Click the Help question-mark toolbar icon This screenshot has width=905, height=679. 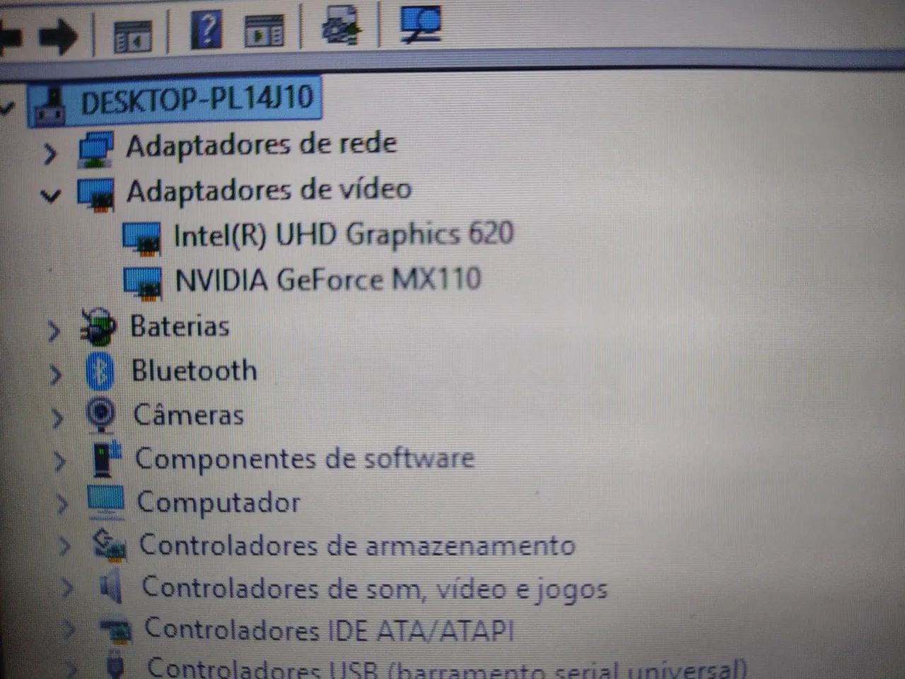[206, 30]
